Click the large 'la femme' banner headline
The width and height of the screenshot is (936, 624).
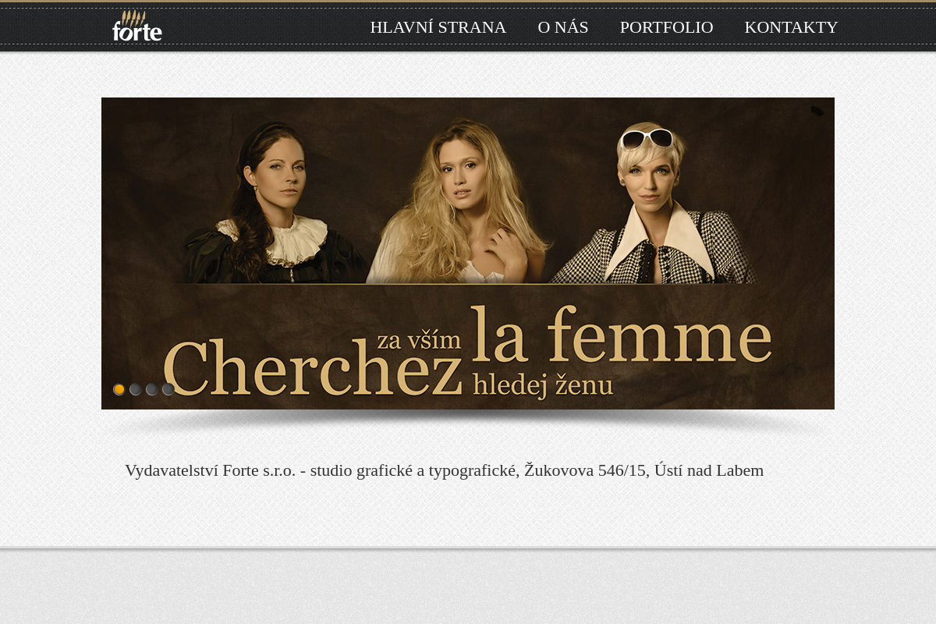point(622,335)
